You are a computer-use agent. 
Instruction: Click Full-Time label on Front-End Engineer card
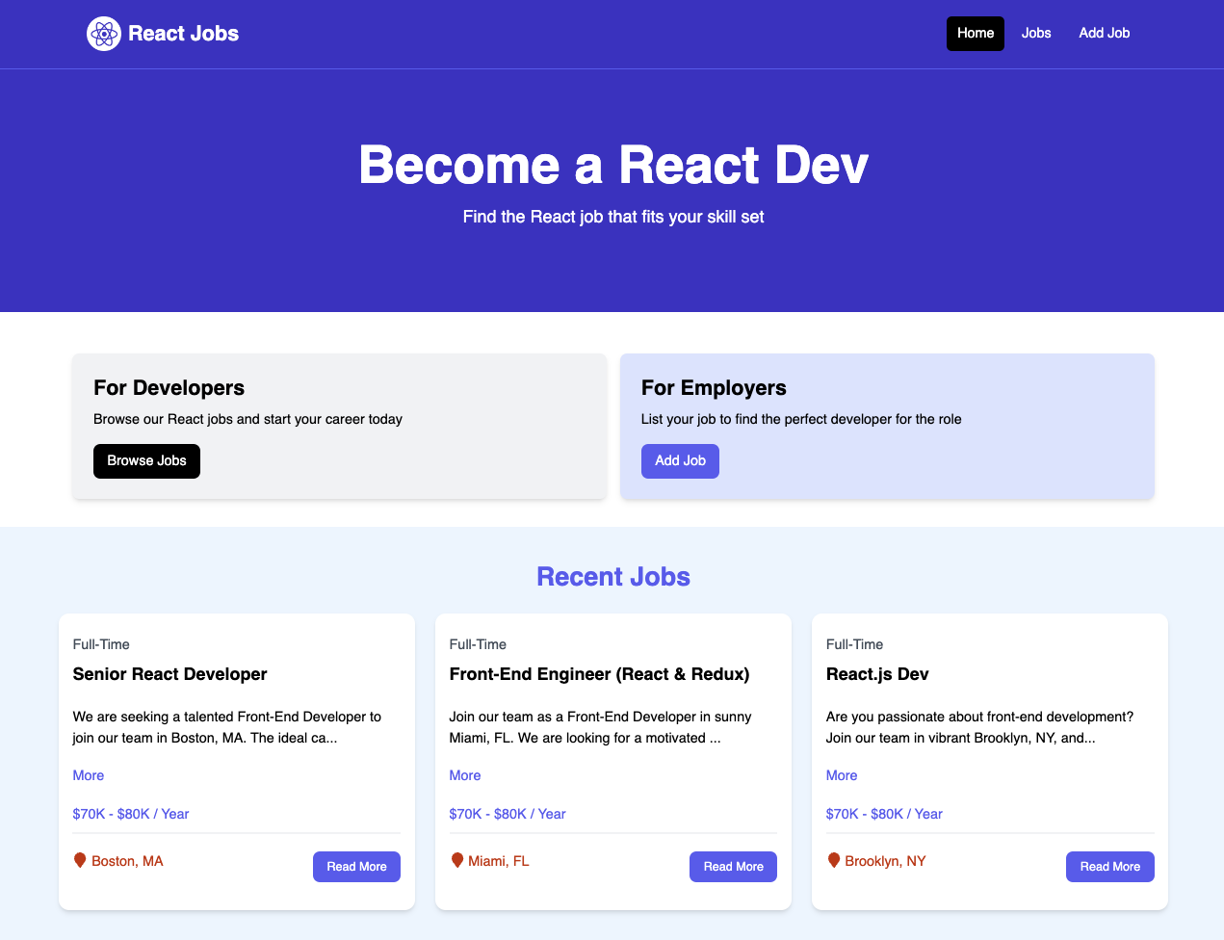[x=478, y=644]
